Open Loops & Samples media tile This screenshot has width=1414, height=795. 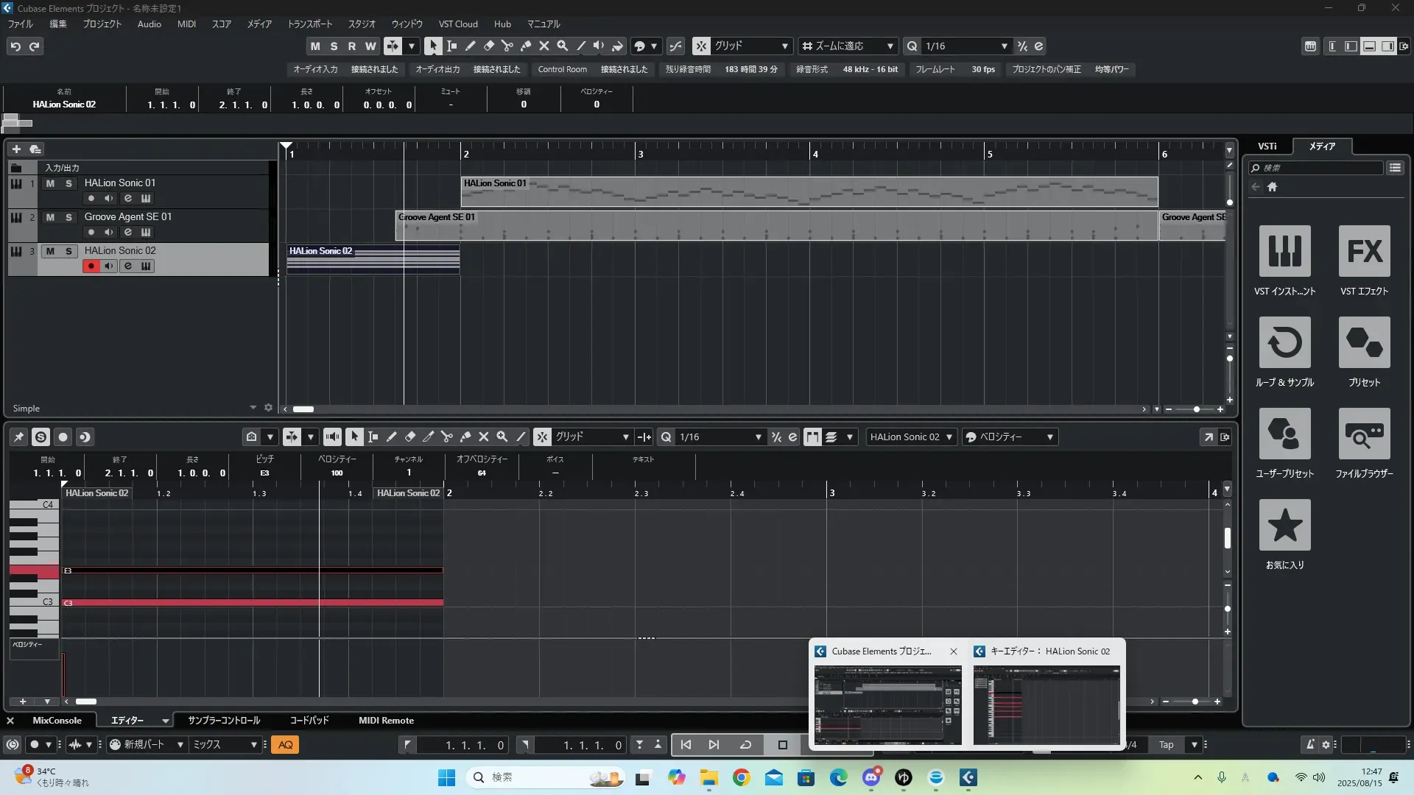coord(1284,343)
